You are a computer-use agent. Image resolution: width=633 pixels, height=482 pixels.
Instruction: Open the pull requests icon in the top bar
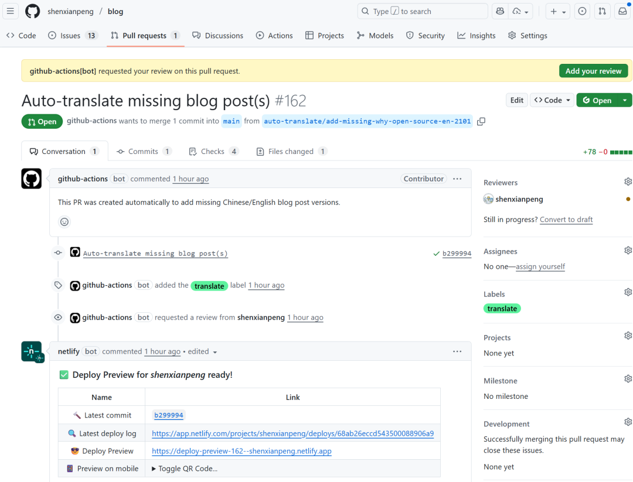(x=602, y=11)
